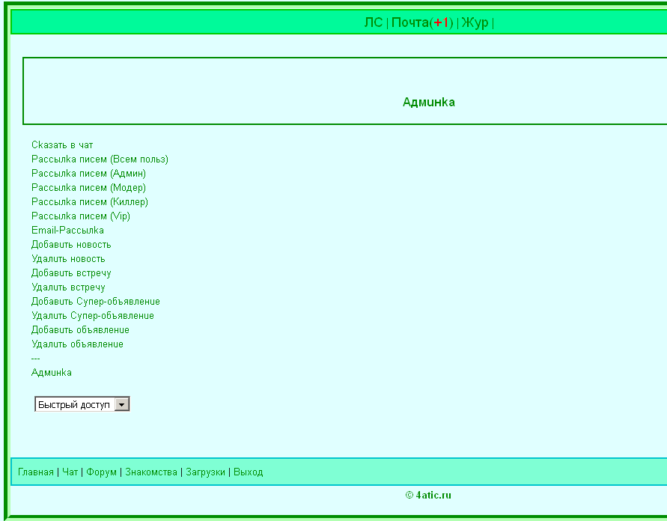Click Добавить новость link
Screen dimensions: 667x521
71,245
